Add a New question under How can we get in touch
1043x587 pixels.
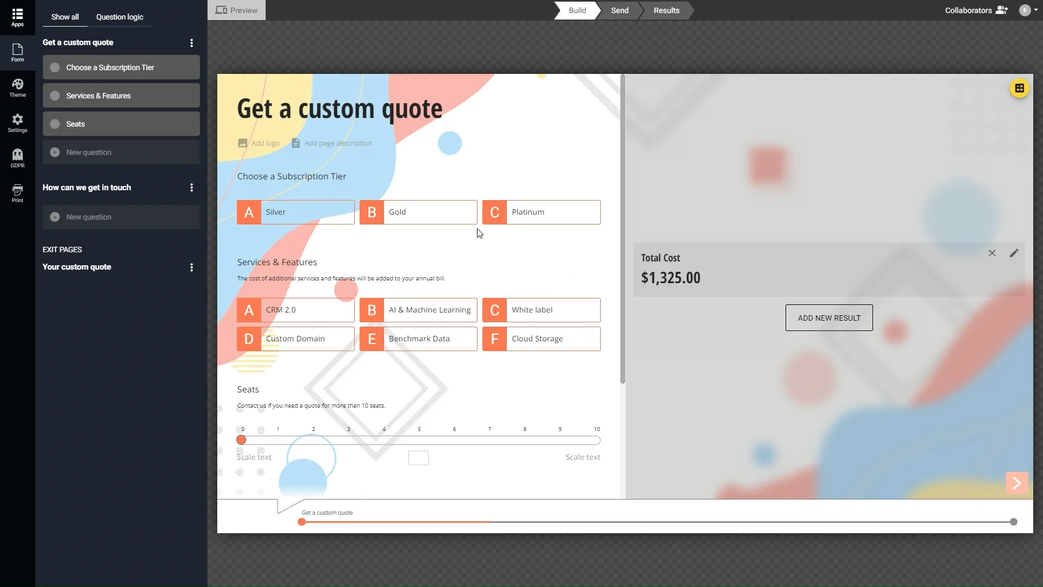click(121, 217)
